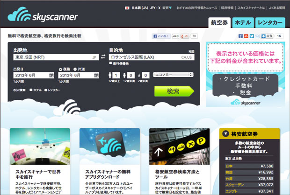
Task: Open the airport signs thumbnail
Action: coord(180,146)
